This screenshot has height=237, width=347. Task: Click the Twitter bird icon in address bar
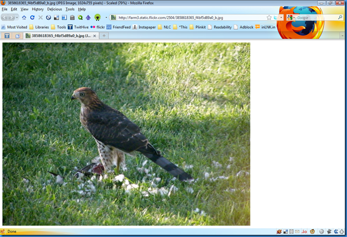point(275,17)
